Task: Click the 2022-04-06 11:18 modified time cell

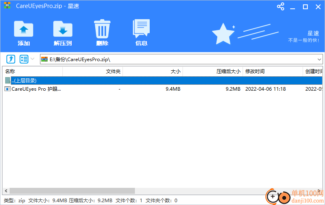Action: [265, 89]
